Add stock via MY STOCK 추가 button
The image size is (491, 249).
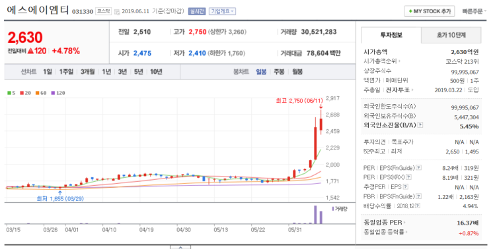430,11
